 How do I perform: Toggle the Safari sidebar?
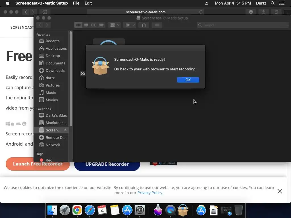click(45, 12)
